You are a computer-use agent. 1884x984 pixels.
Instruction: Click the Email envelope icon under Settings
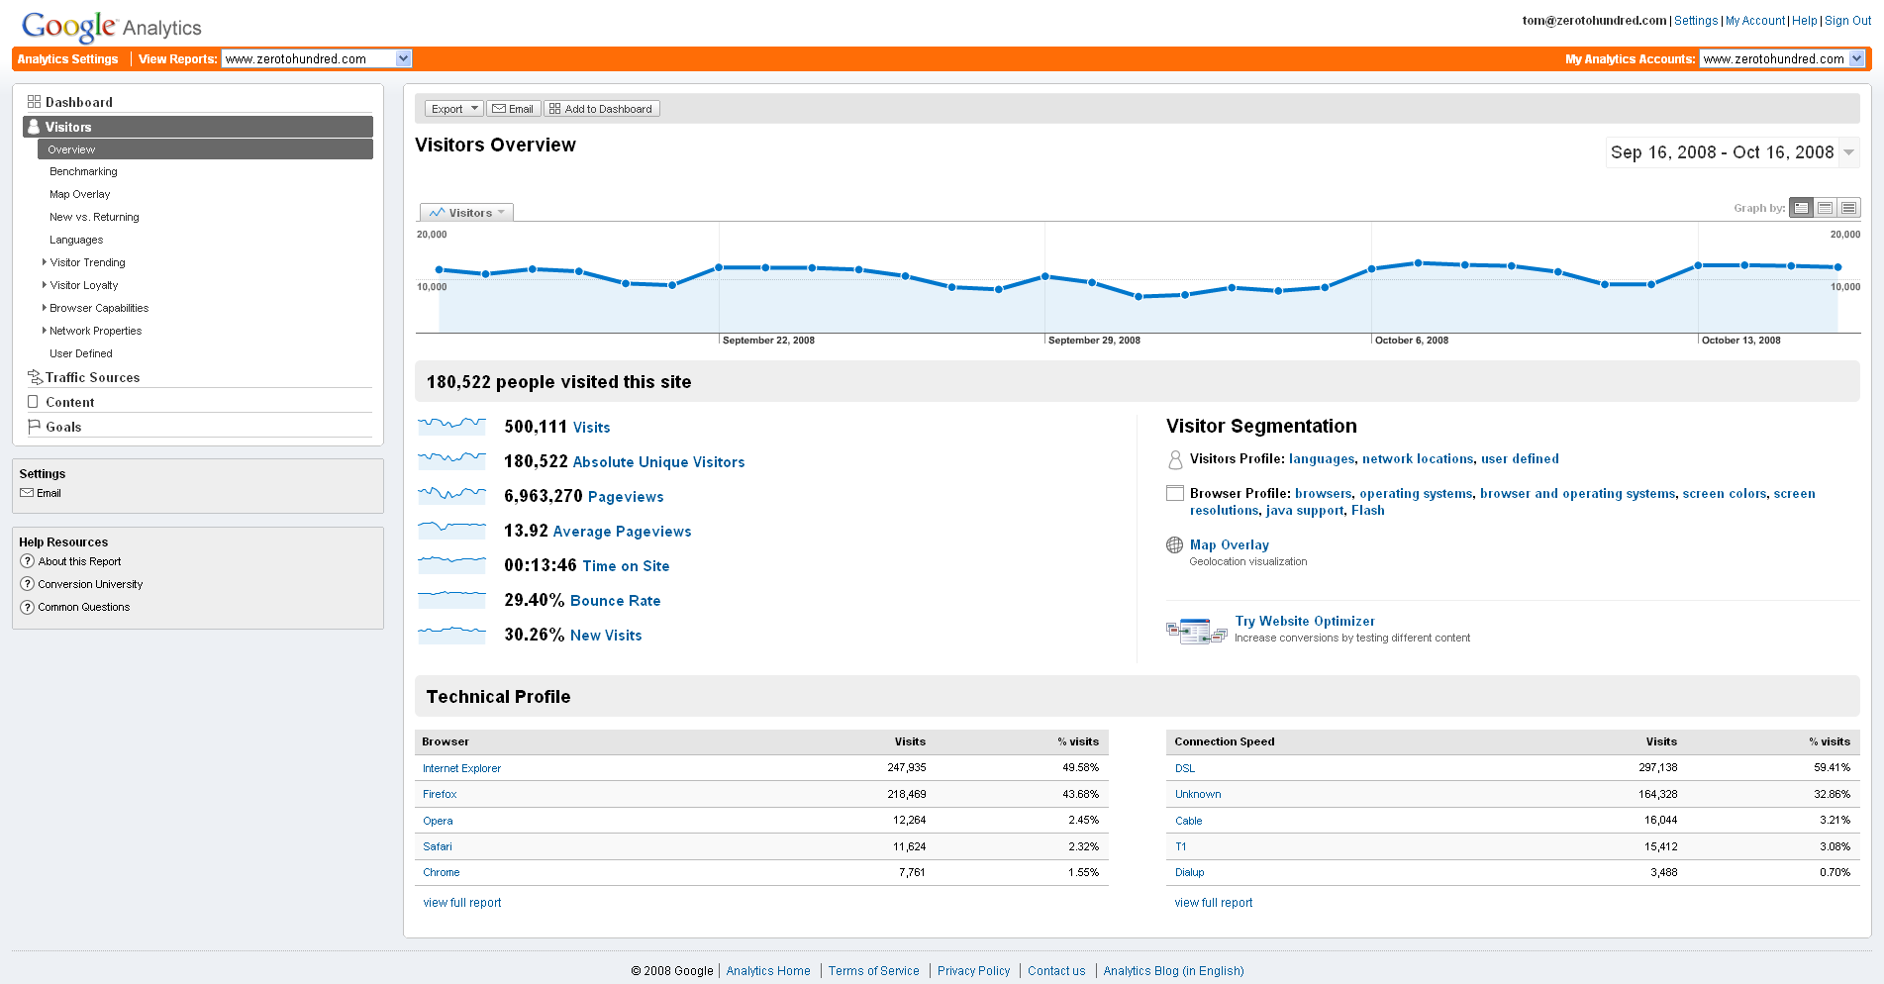[x=27, y=493]
